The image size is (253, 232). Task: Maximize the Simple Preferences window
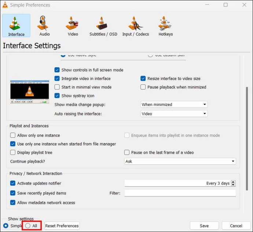click(x=225, y=5)
